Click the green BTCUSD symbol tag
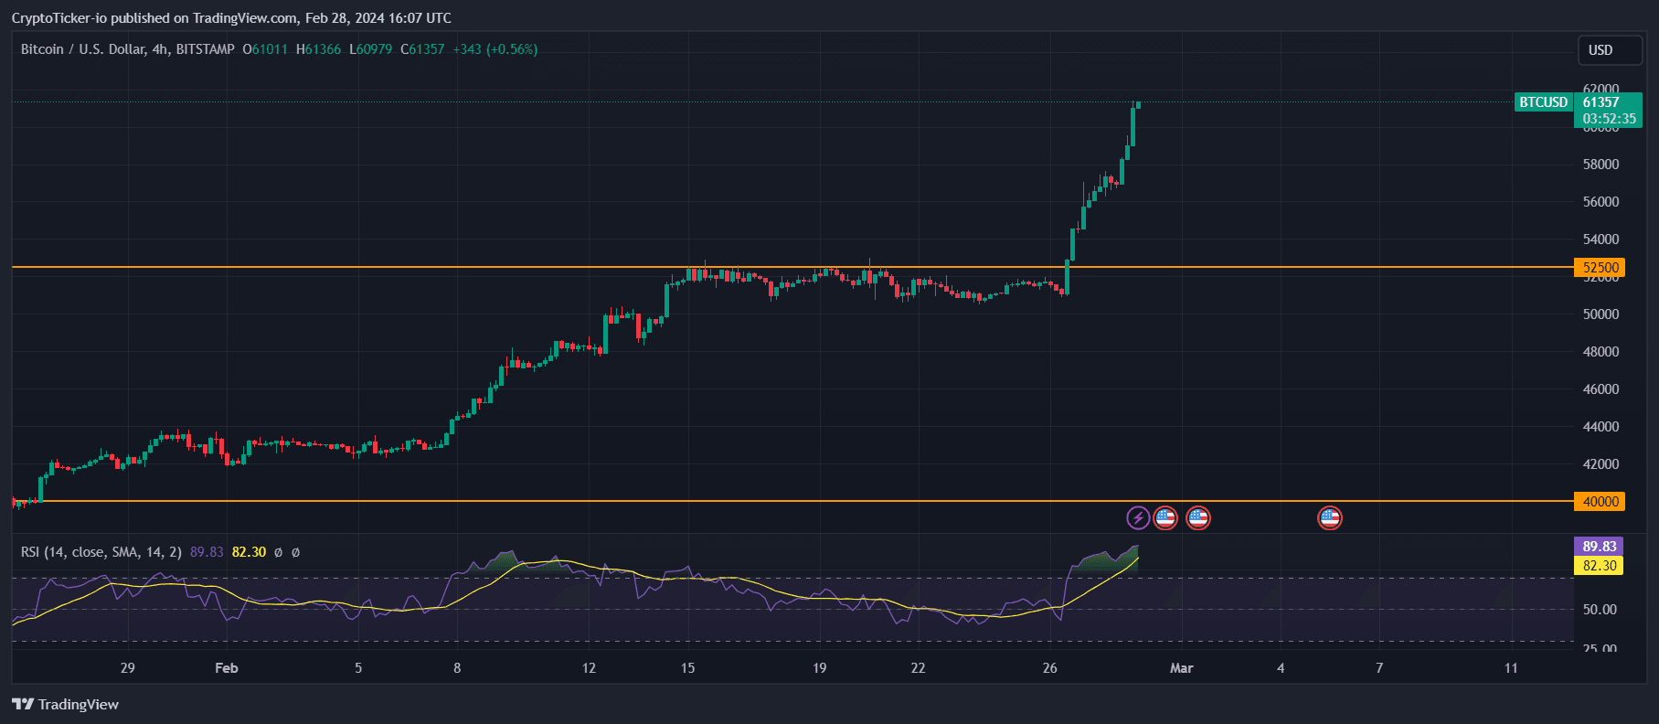The image size is (1659, 724). click(1543, 102)
